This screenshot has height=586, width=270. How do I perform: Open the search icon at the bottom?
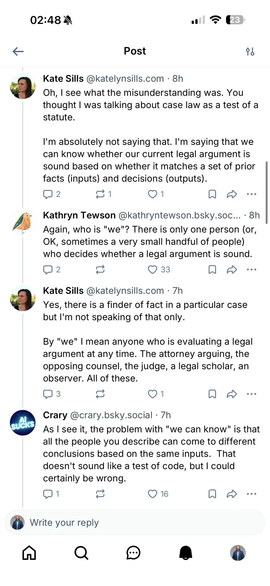point(81,553)
